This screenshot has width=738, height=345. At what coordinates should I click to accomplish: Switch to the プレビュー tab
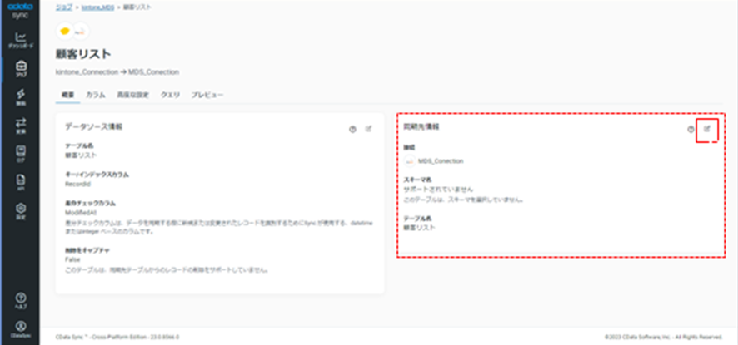click(207, 95)
